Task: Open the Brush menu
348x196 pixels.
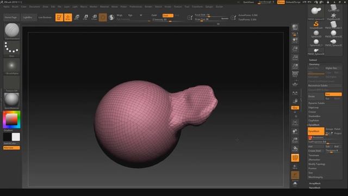Action: coord(15,7)
